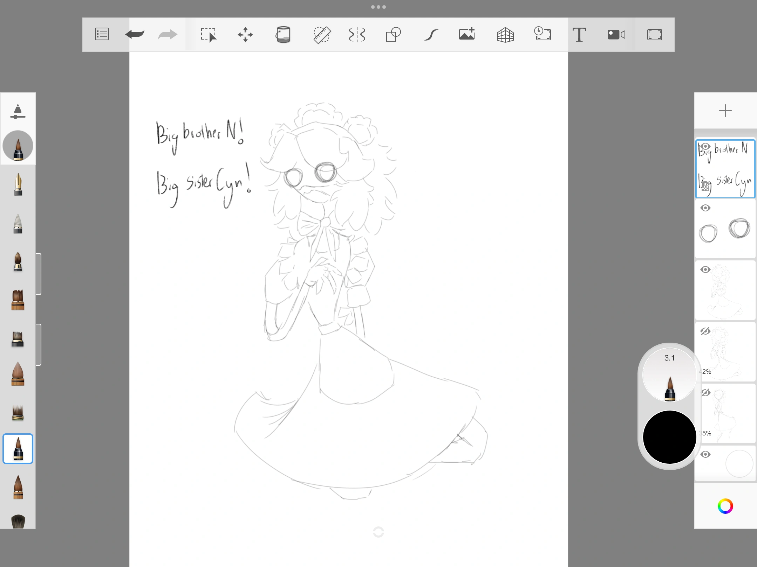Select the fountain pen nib brush
The image size is (757, 567).
click(x=18, y=184)
